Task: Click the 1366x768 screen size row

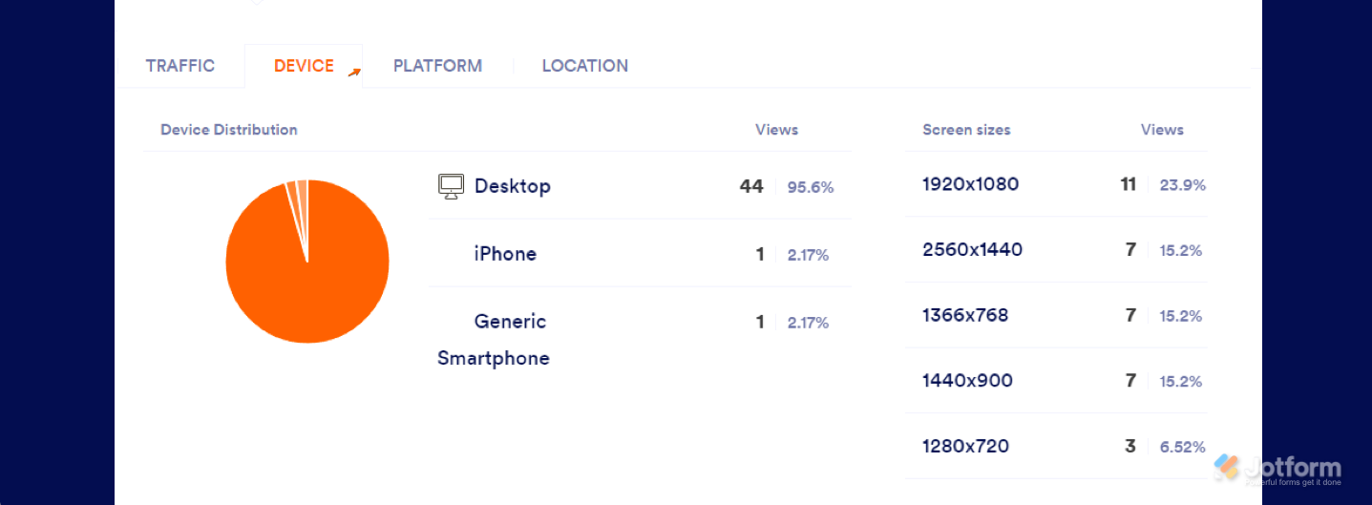Action: click(x=964, y=315)
